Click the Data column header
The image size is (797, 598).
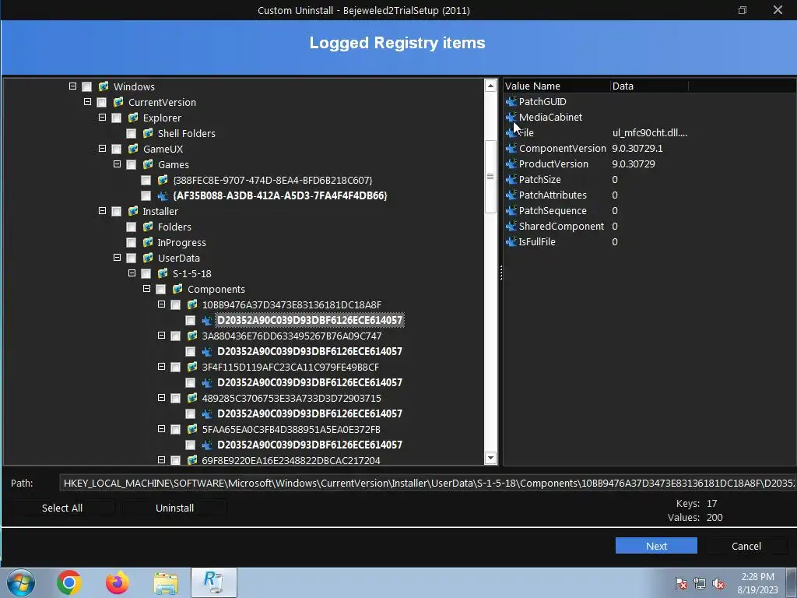pyautogui.click(x=649, y=86)
